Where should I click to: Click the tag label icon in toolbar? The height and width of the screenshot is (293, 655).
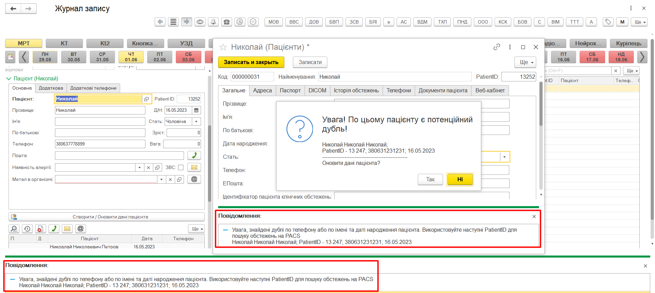click(608, 22)
